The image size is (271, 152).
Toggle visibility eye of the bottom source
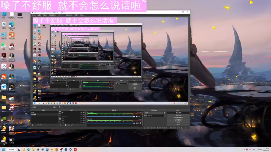click(x=81, y=123)
